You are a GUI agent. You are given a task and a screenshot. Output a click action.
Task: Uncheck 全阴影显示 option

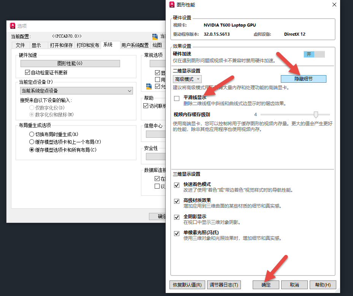(x=177, y=217)
